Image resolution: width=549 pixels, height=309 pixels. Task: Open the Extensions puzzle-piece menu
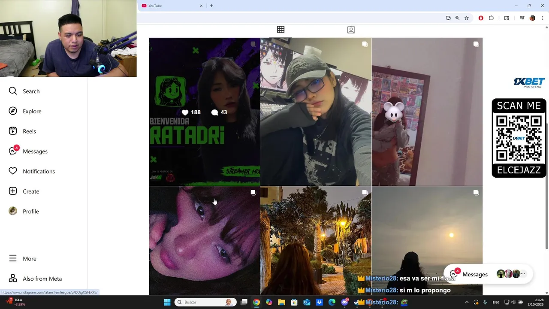pos(492,18)
